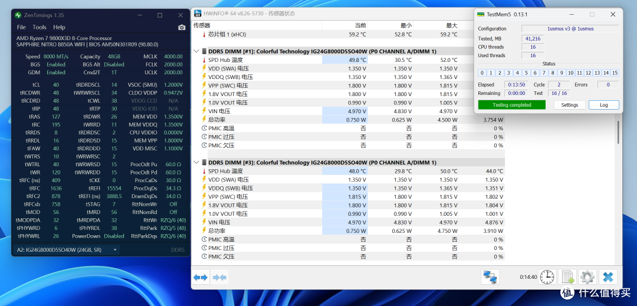Open the Help menu in ZenTimings
This screenshot has width=637, height=306.
coord(59,27)
